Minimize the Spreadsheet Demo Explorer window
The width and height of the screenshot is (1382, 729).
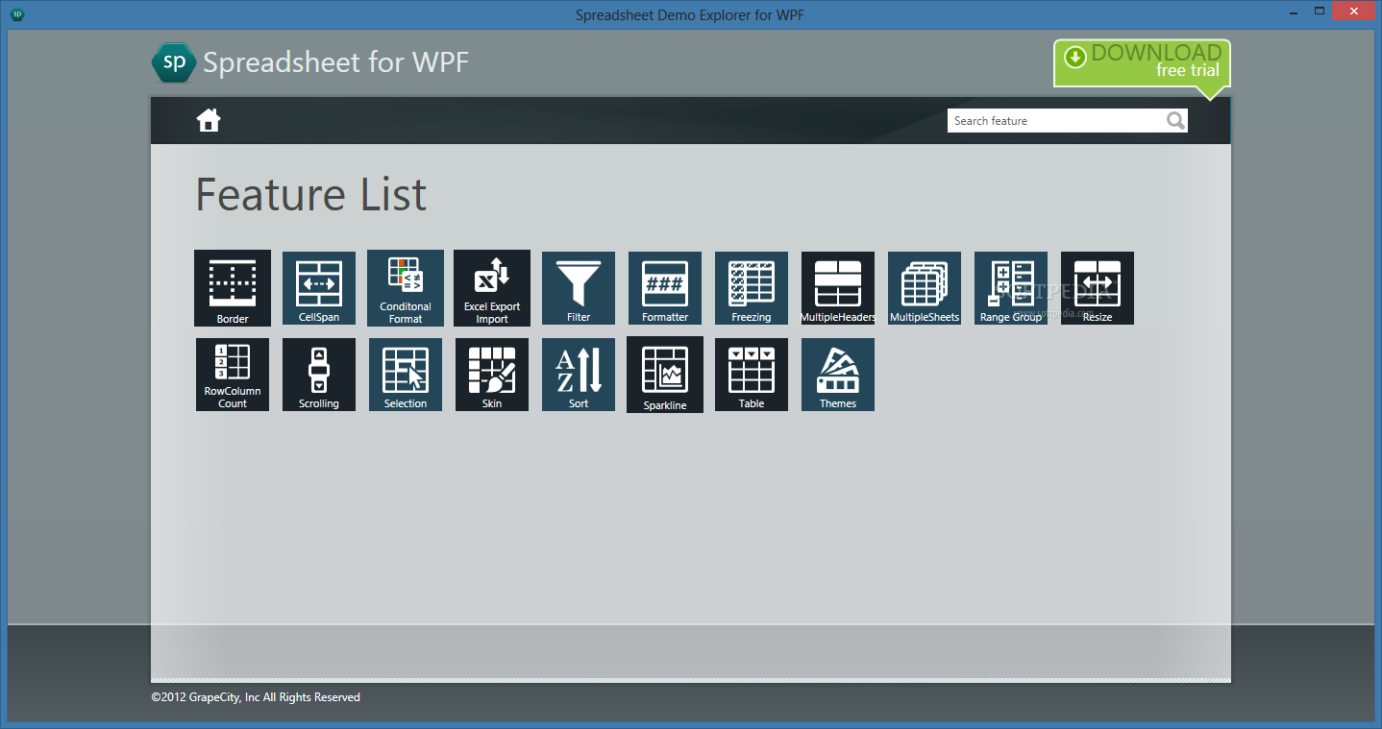[1294, 12]
